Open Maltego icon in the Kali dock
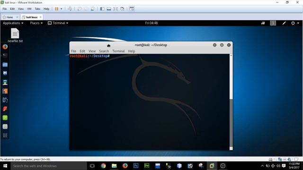Image resolution: width=303 pixels, height=170 pixels. click(x=5, y=100)
